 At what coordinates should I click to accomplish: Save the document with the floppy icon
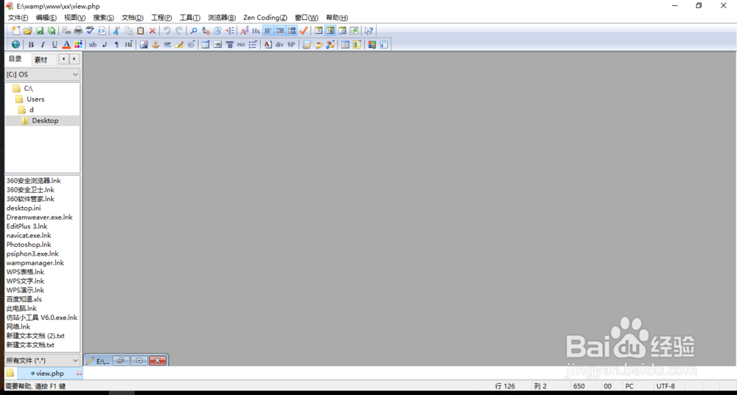pos(40,31)
